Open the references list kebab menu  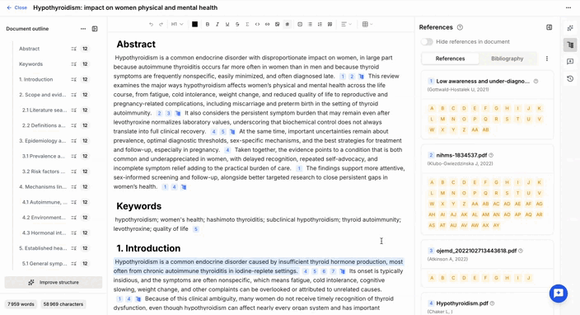pyautogui.click(x=547, y=59)
